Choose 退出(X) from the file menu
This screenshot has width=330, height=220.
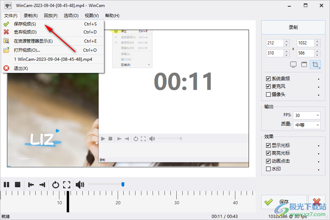53,68
